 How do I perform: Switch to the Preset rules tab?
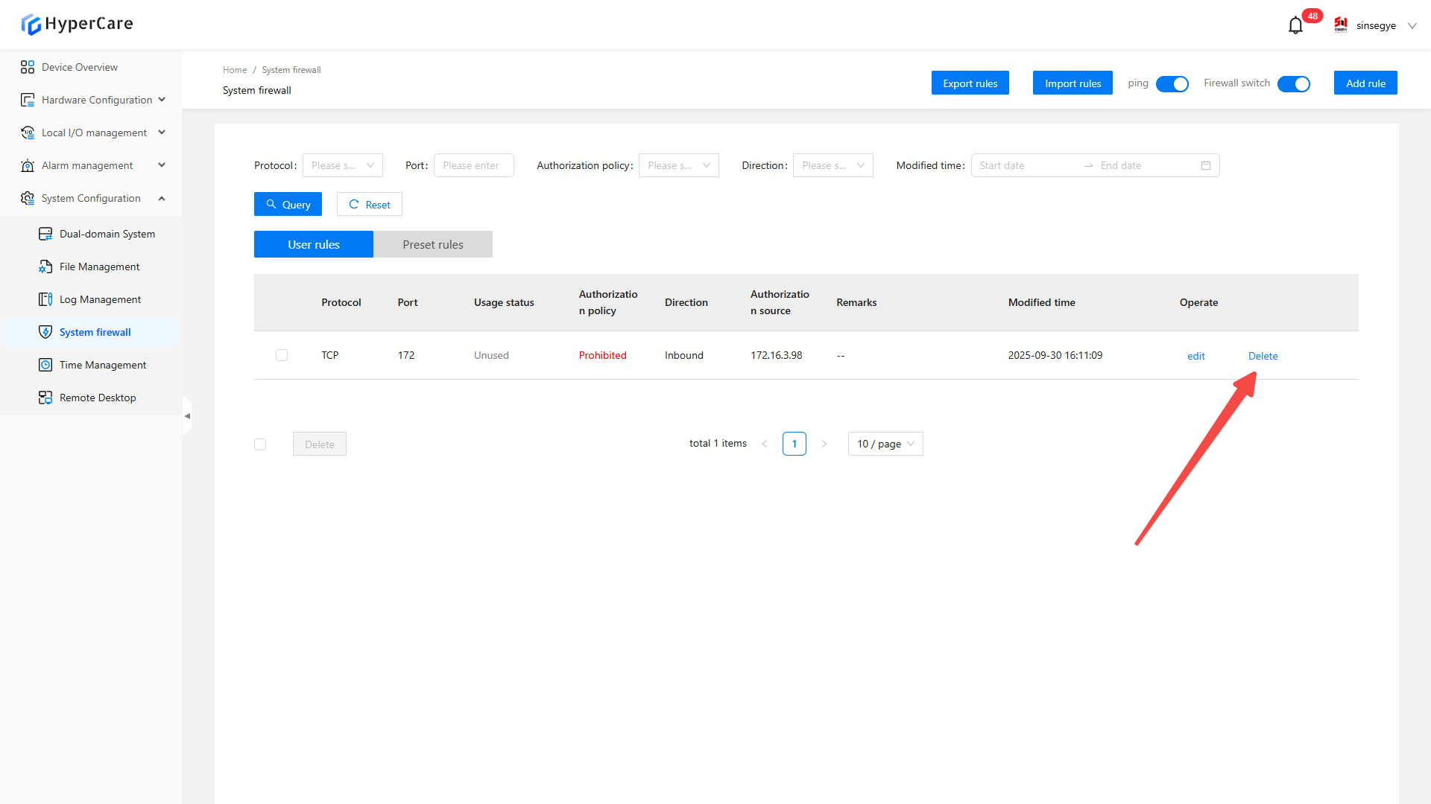432,244
